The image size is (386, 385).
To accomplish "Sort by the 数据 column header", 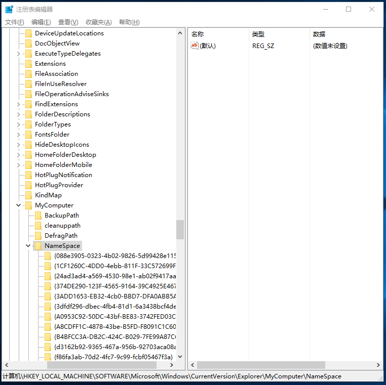I will pos(346,34).
